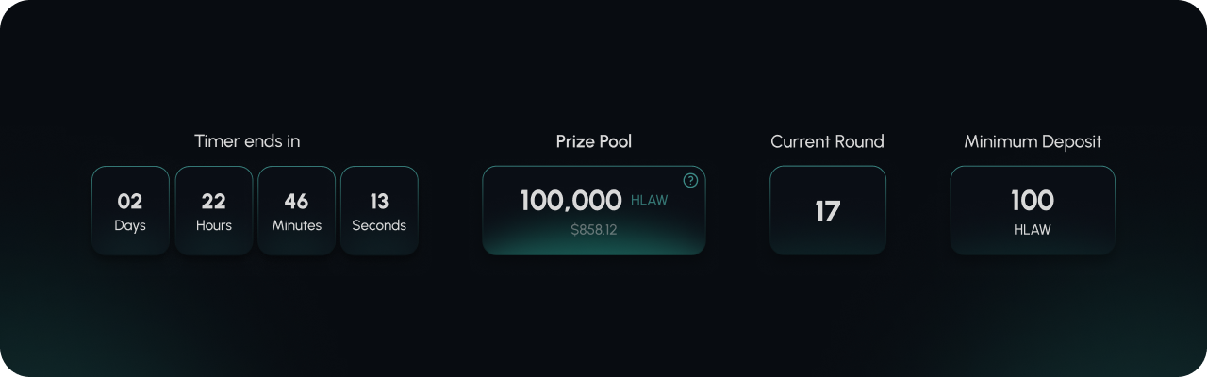Click the HLAW label under 100
The width and height of the screenshot is (1207, 377).
click(x=1033, y=229)
